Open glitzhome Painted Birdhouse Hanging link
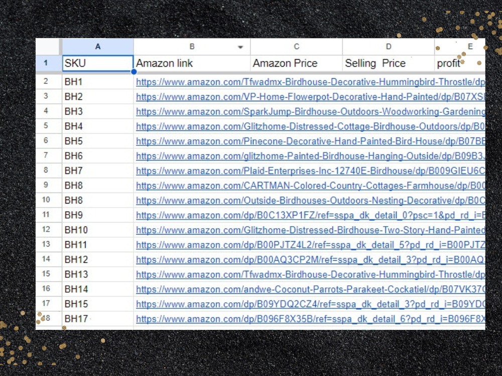 [x=310, y=156]
